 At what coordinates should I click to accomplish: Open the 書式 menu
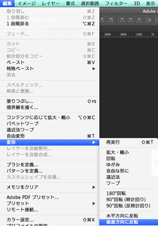[x=70, y=4]
